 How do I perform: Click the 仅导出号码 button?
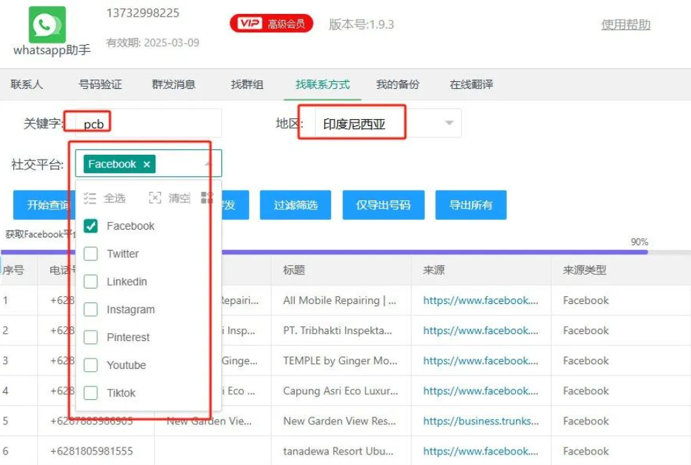point(384,205)
